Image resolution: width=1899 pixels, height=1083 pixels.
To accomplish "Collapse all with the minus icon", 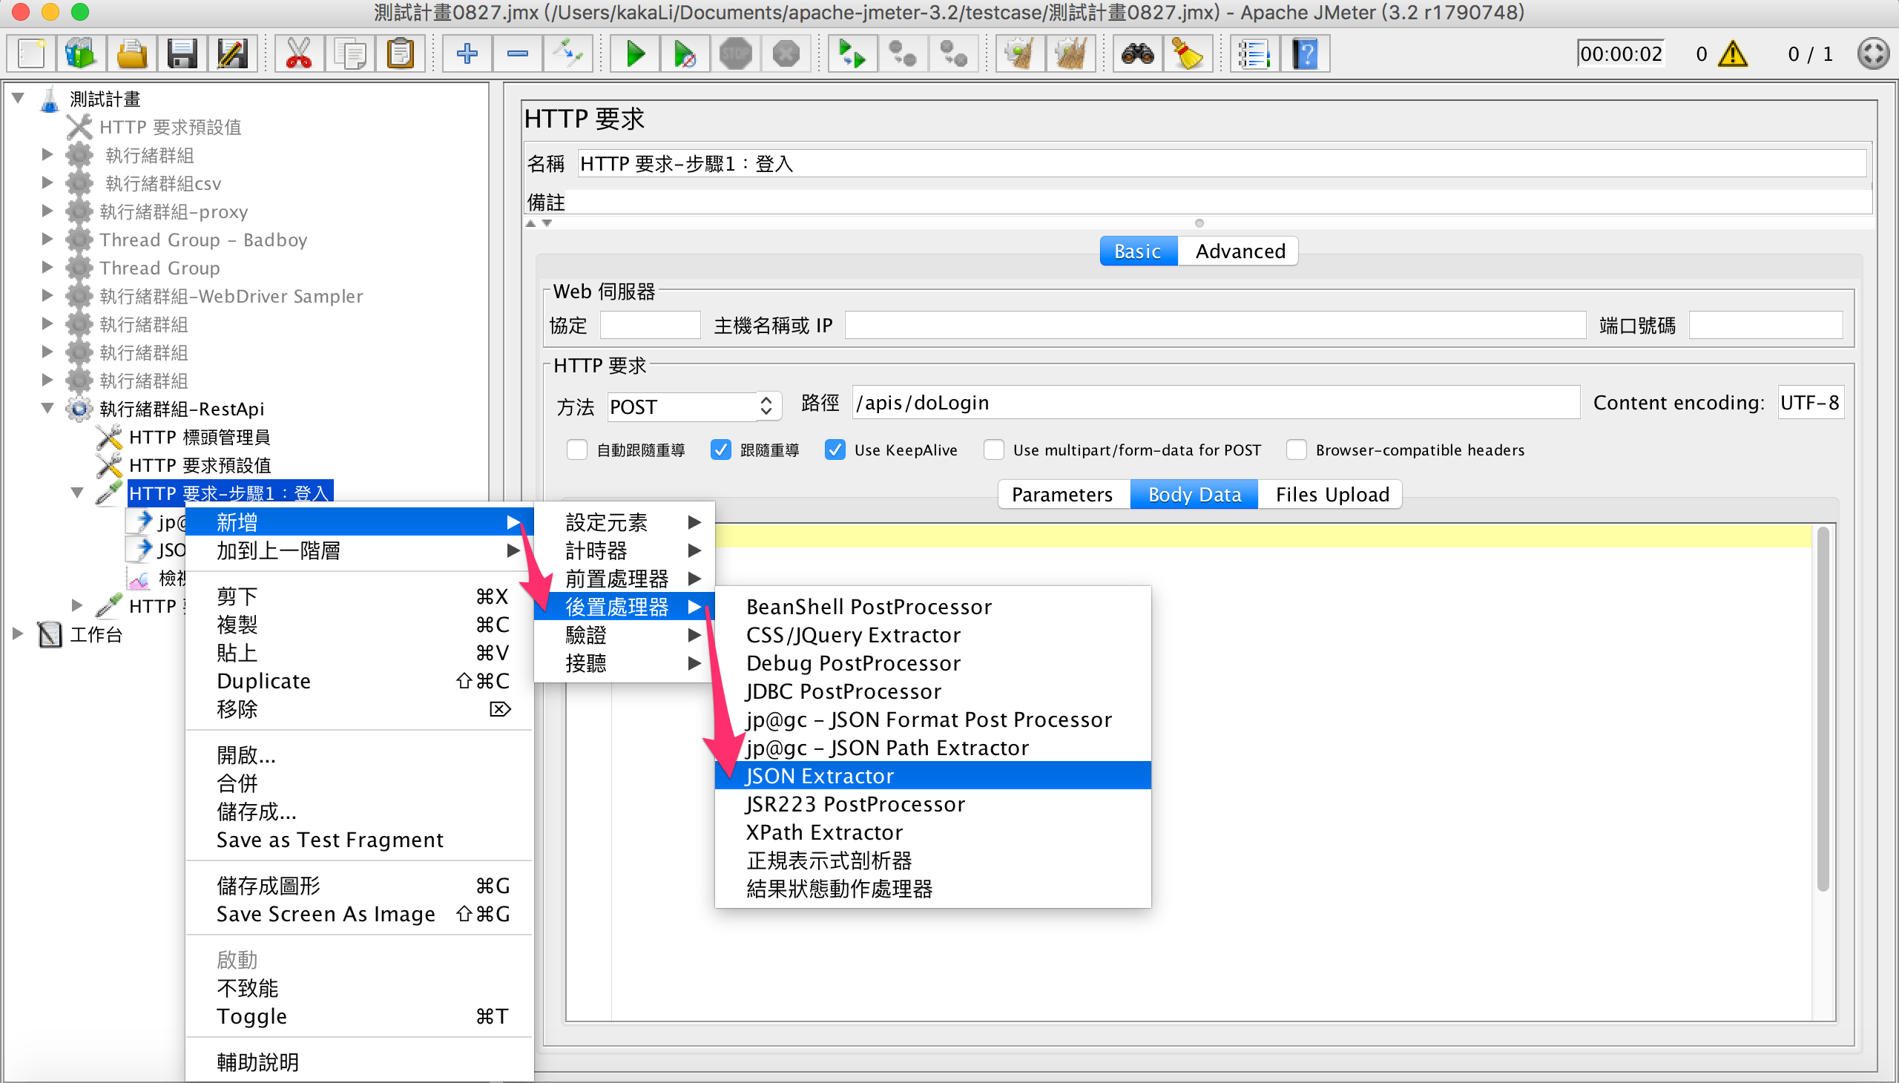I will (x=517, y=53).
